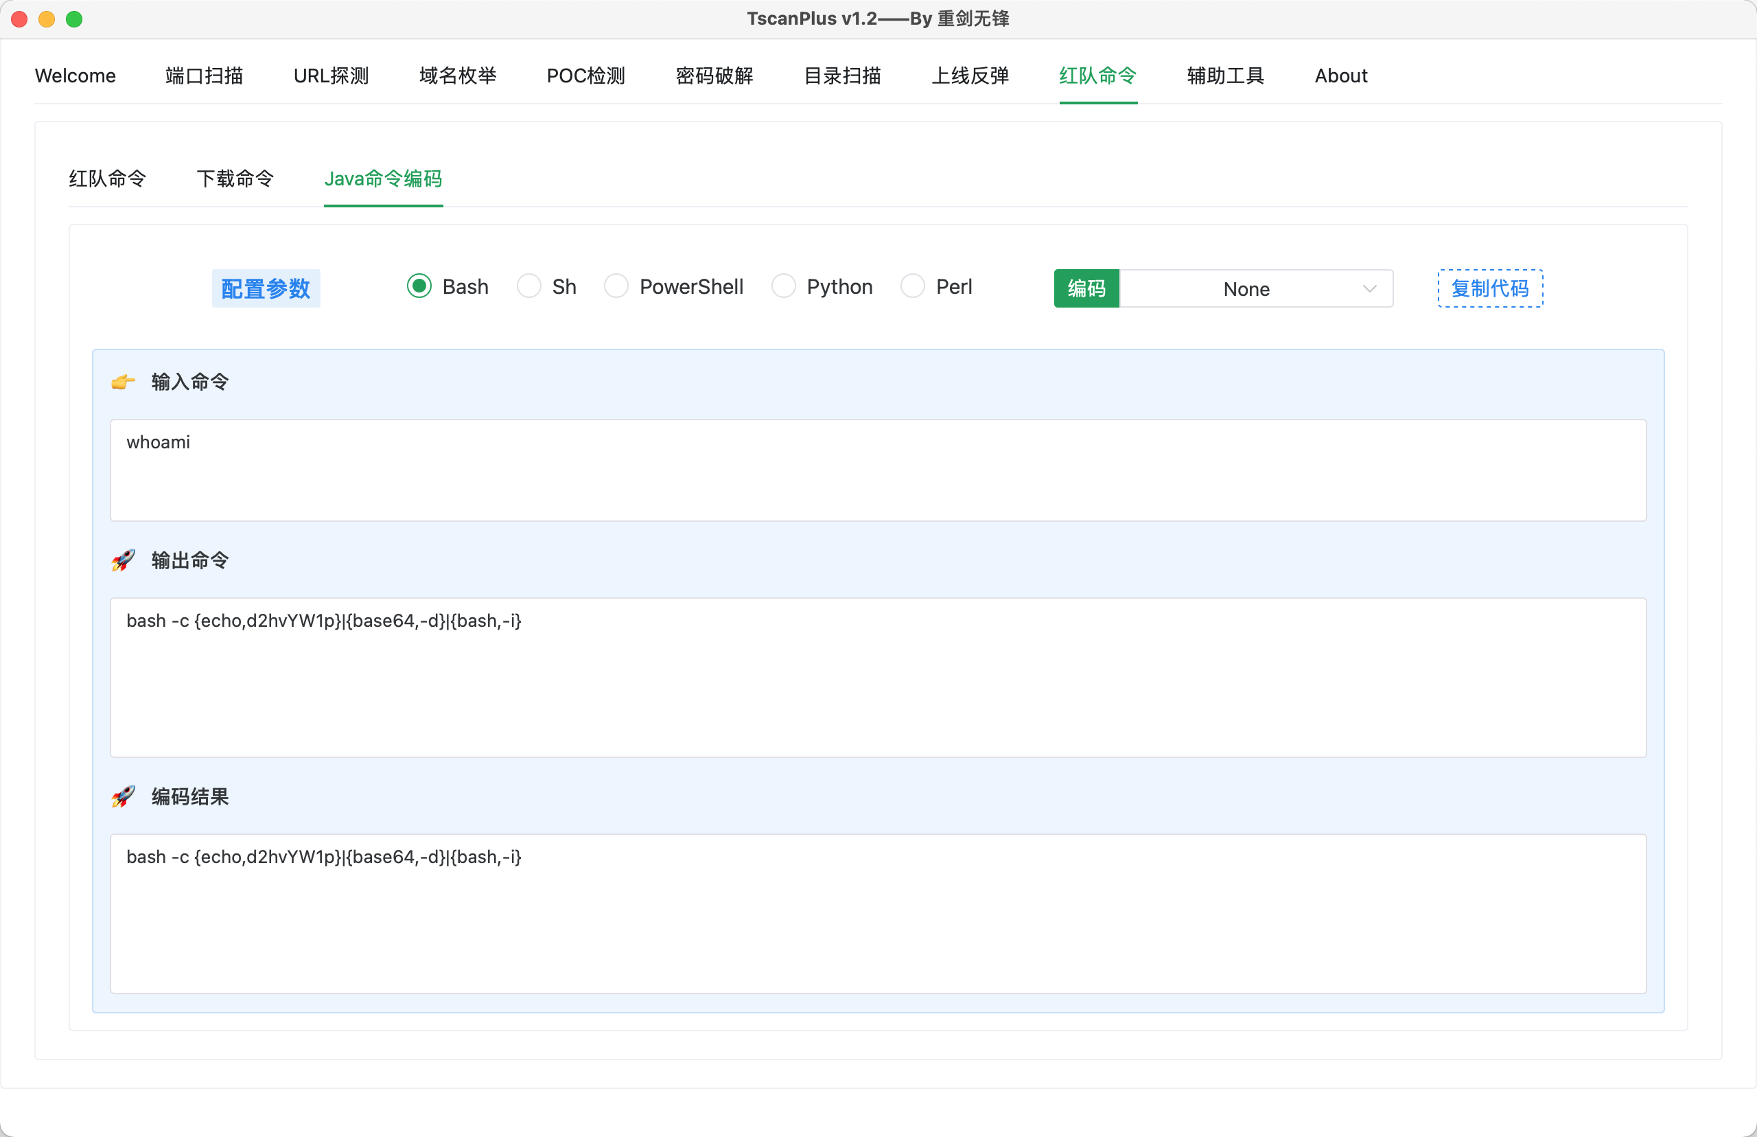Pick the Python radio option
Screen dimensions: 1757x1137
(783, 286)
